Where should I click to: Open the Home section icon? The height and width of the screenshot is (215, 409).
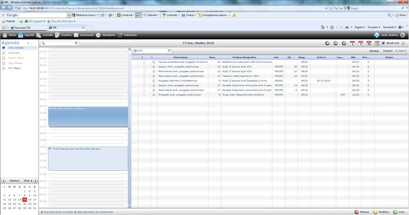[5, 35]
